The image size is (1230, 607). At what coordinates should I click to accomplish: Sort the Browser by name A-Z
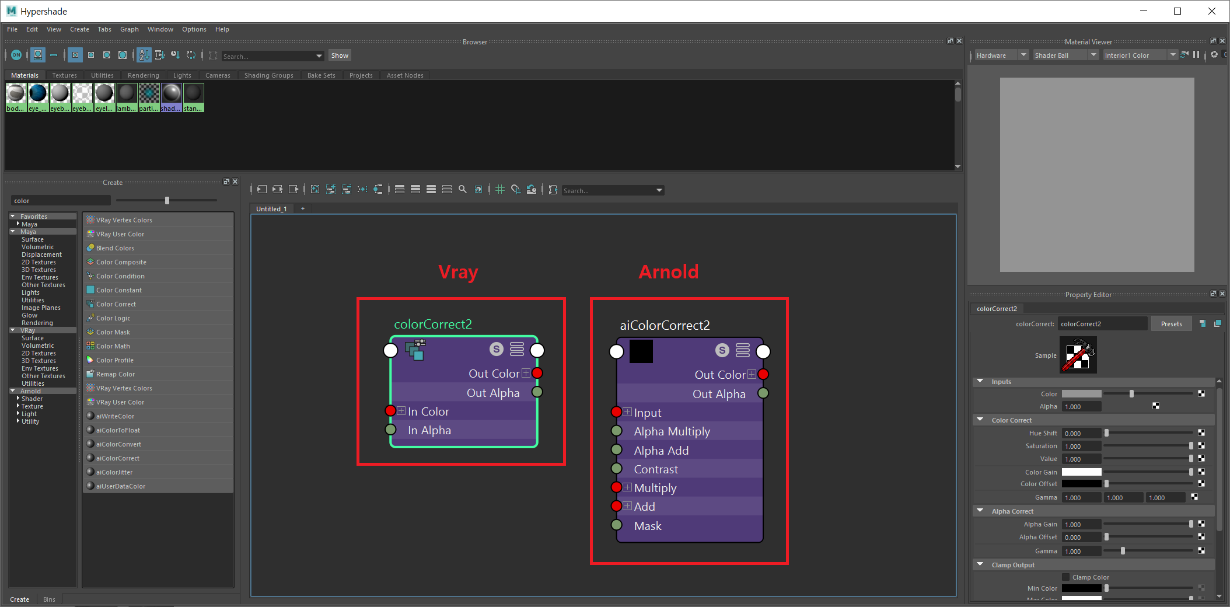coord(144,55)
